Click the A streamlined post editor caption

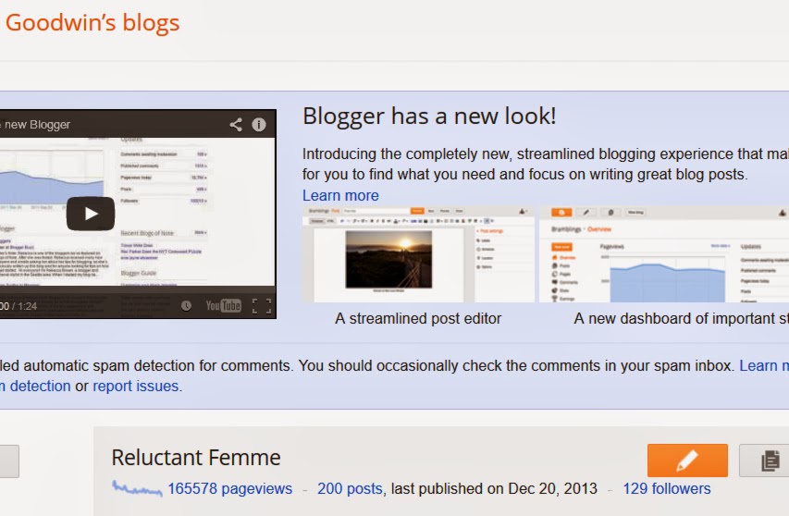(x=418, y=318)
